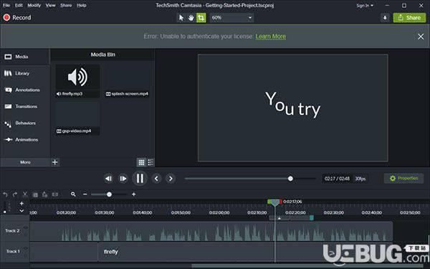Toggle Track 1 visibility eye
Viewport: 430px width, 269px height.
point(26,248)
